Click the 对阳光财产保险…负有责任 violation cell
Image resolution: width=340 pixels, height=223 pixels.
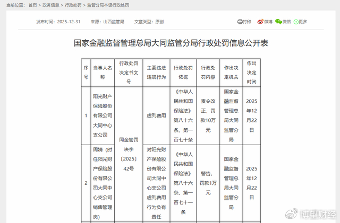156,183
